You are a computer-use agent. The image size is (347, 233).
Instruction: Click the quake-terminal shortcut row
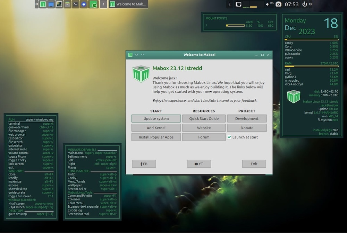[31, 127]
